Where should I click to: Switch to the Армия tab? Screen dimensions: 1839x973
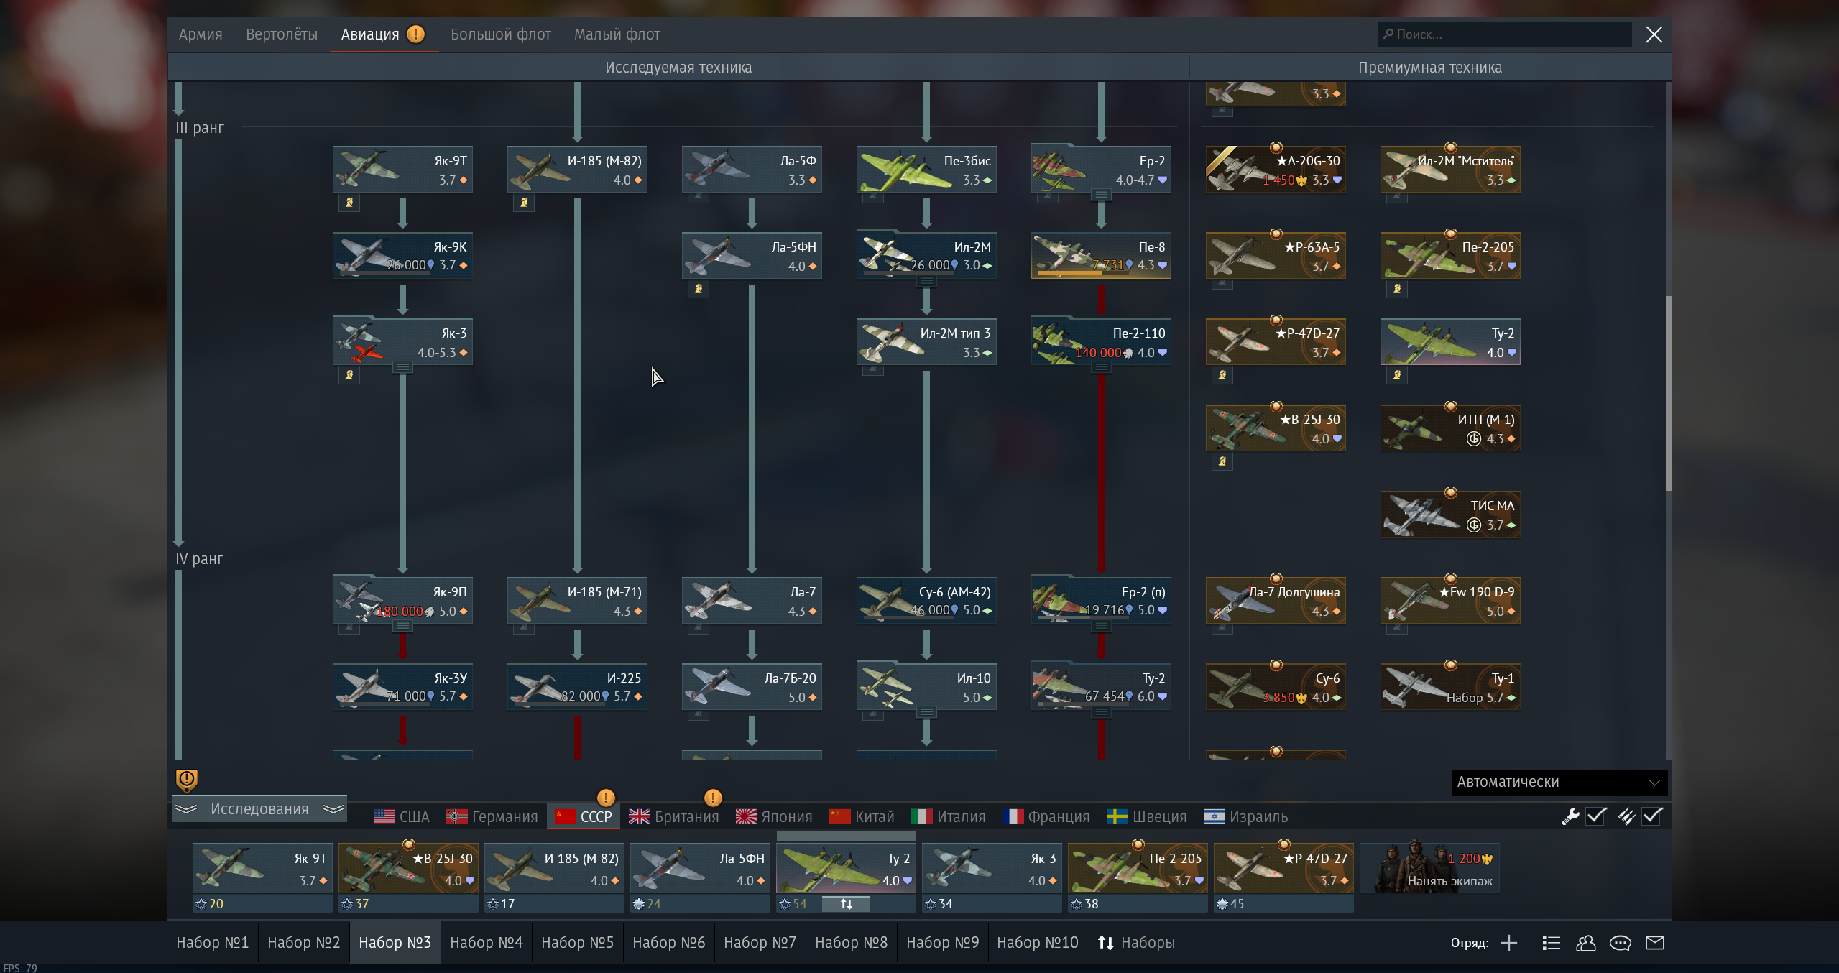tap(201, 34)
